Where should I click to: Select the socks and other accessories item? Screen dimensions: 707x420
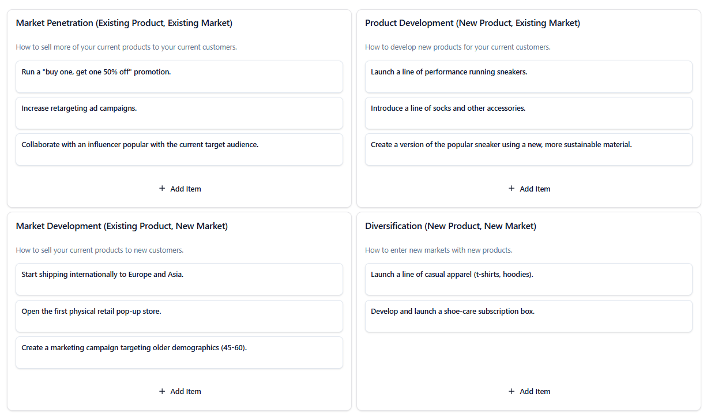point(528,113)
